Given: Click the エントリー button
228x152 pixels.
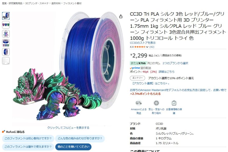Looking at the screenshot, I should click(137, 78).
